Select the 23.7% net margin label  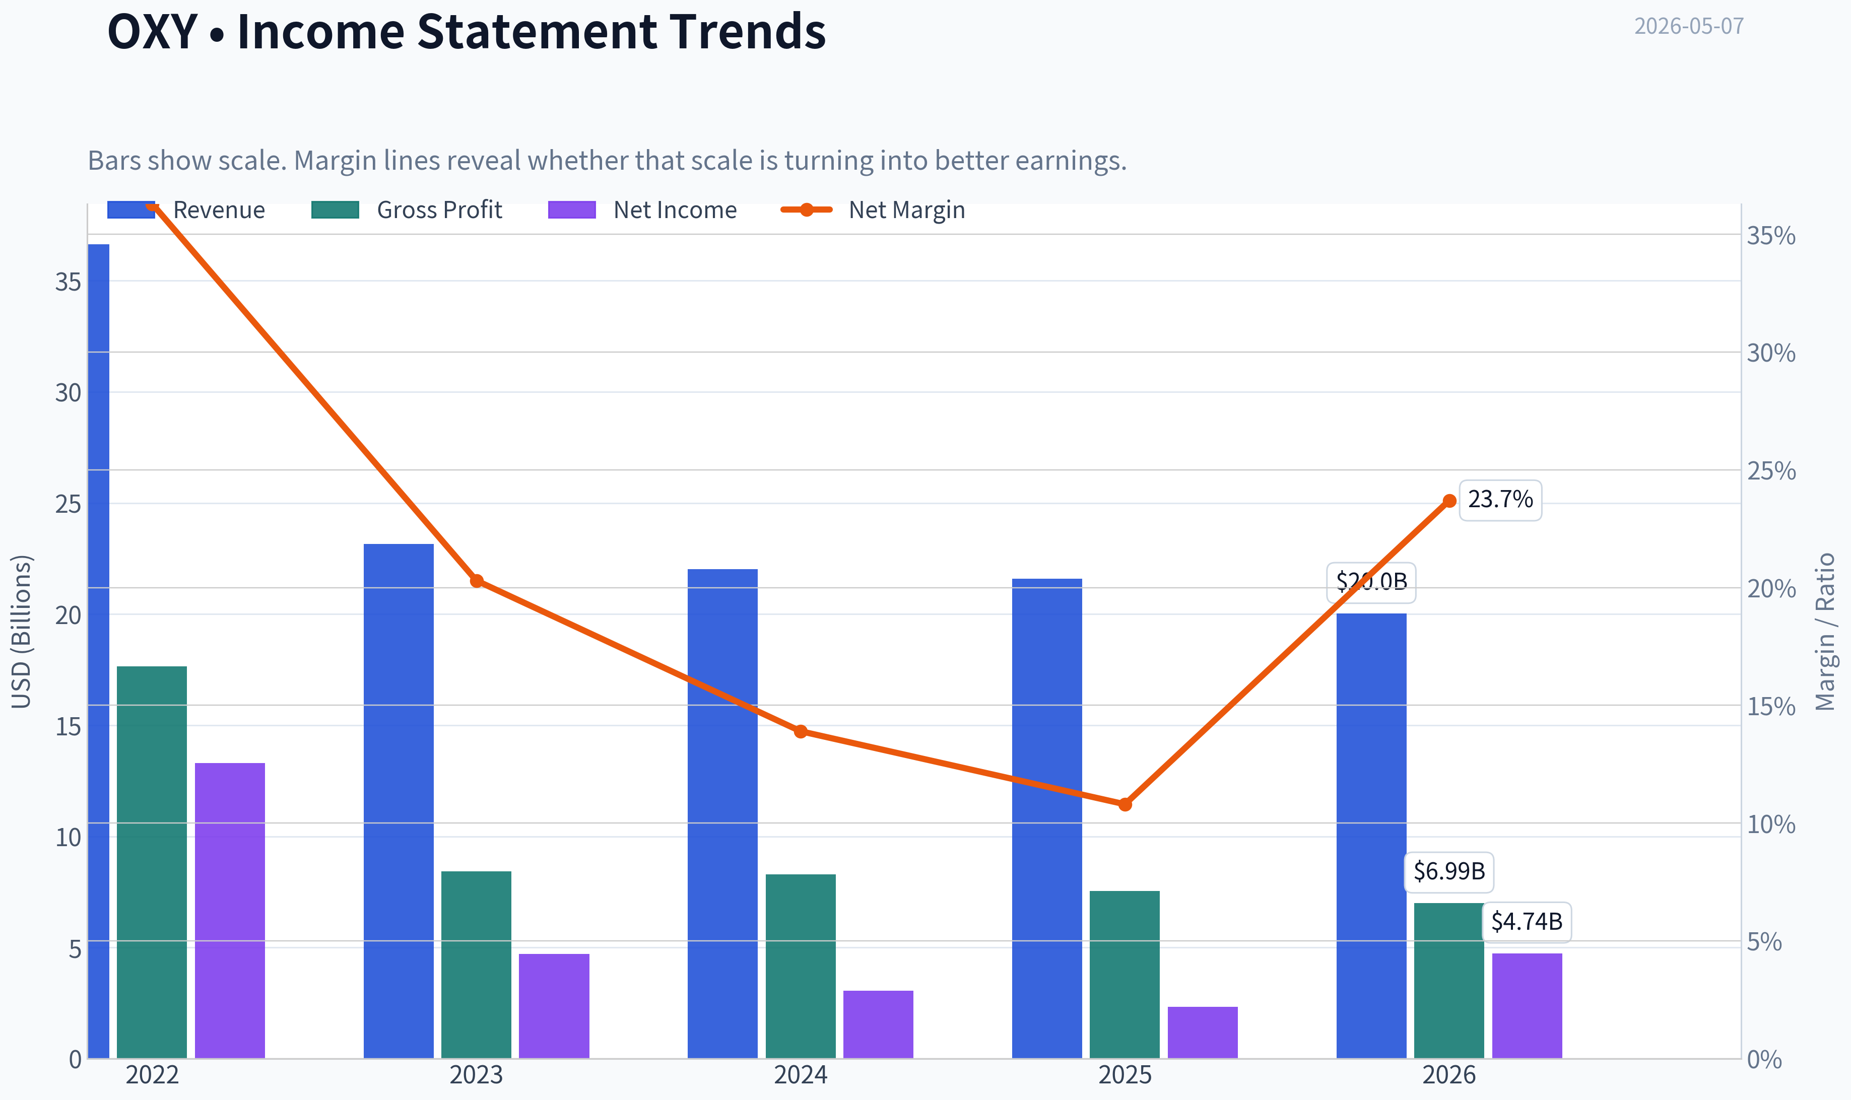click(1500, 500)
